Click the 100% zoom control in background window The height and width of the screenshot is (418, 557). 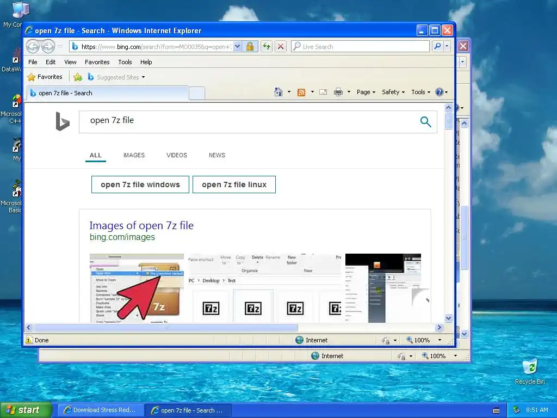click(439, 356)
